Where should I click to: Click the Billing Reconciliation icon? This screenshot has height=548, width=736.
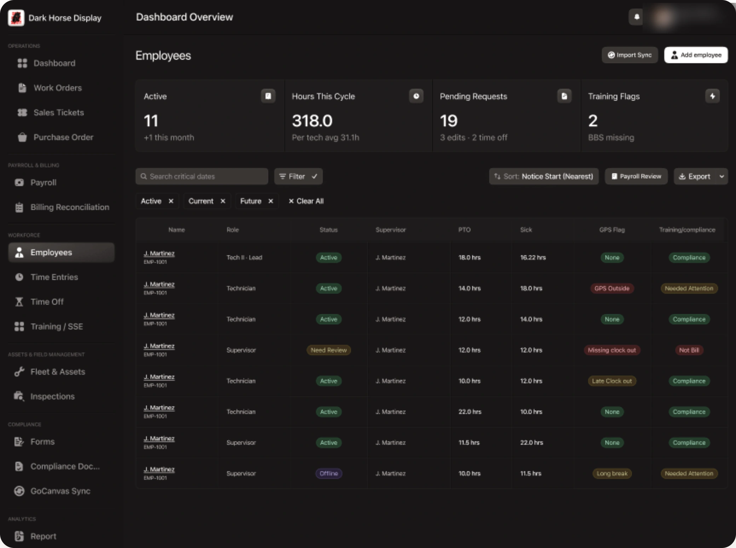point(19,207)
